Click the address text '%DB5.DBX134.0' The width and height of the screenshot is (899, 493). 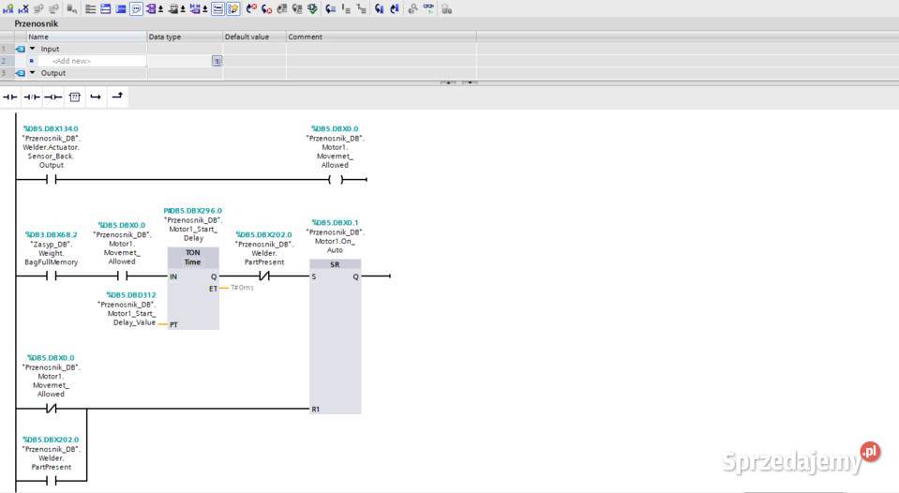click(51, 128)
